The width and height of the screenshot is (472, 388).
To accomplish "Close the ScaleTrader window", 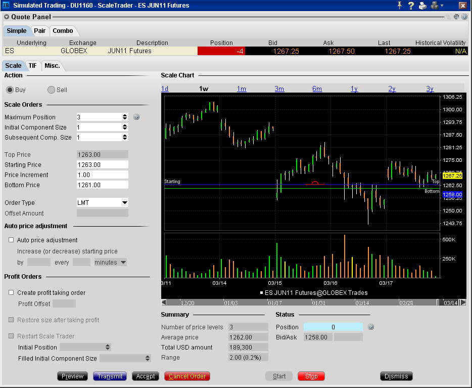I will pos(463,6).
